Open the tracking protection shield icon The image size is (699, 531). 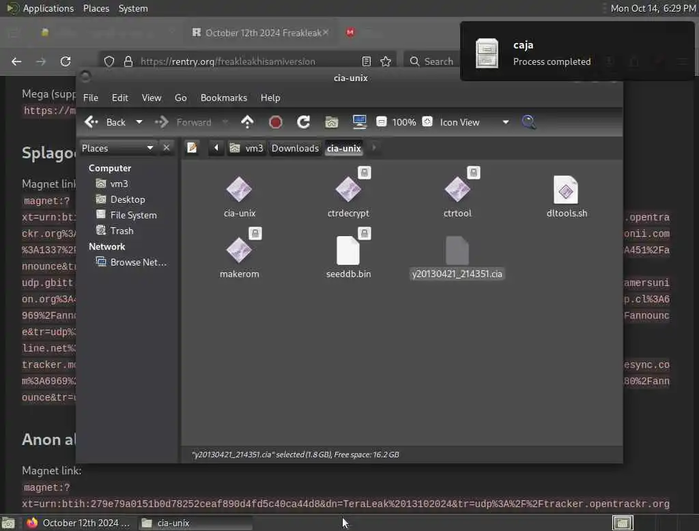point(109,61)
